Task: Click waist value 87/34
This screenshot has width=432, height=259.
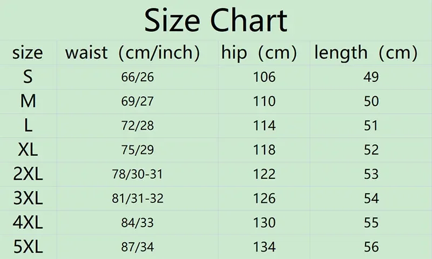Action: [138, 247]
